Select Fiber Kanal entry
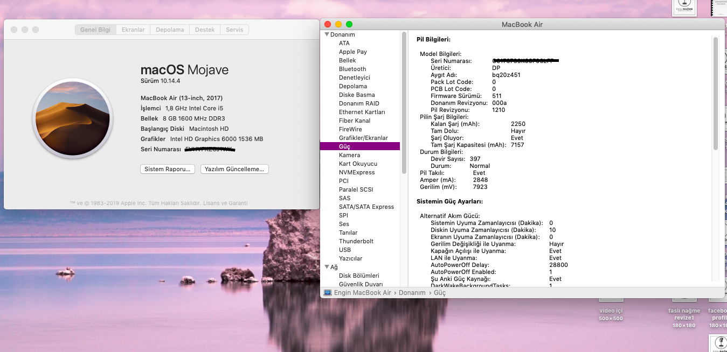Image resolution: width=727 pixels, height=352 pixels. (355, 121)
